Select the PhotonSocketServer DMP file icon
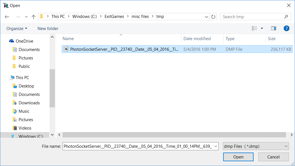Screen dimensions: 295x166 pos(66,49)
